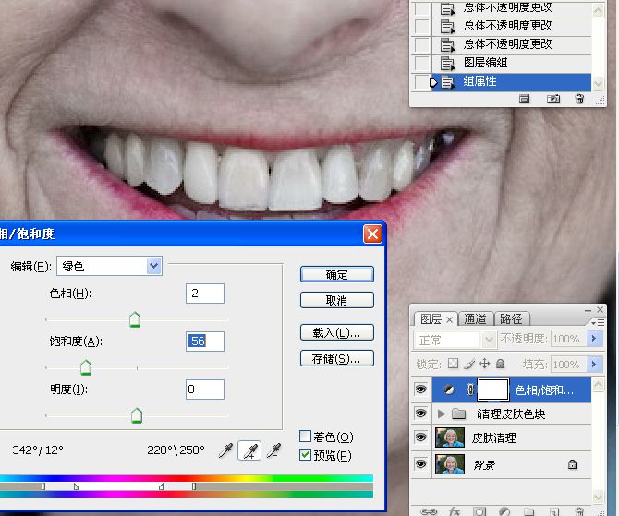The image size is (619, 516).
Task: Close the 图层 tab via its x
Action: [449, 319]
